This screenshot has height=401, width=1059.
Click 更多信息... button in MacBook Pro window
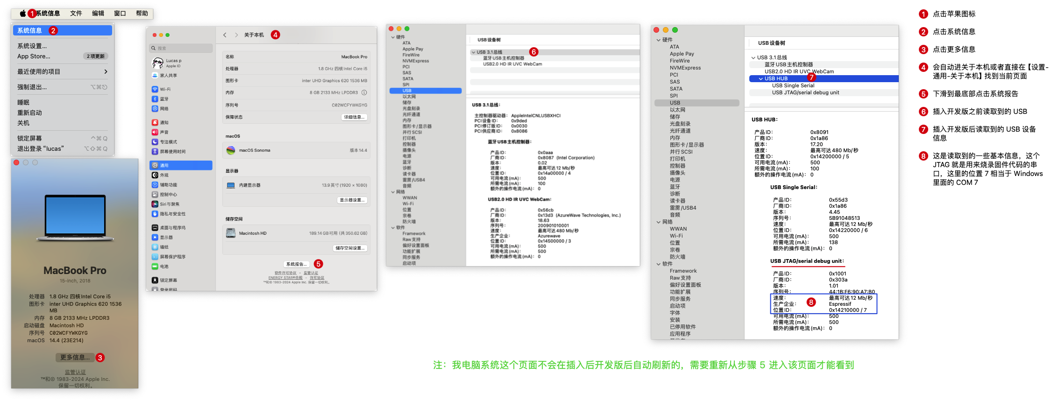click(x=75, y=357)
